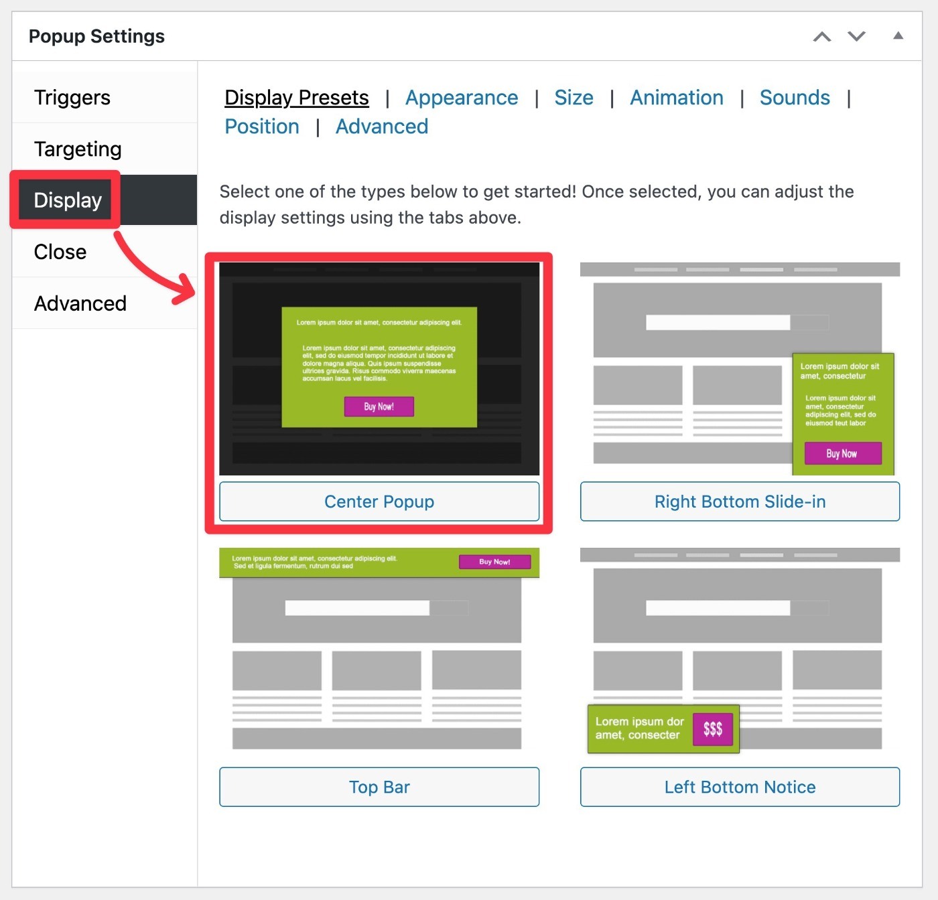Move the Popup Settings panel up
This screenshot has width=938, height=900.
[822, 36]
